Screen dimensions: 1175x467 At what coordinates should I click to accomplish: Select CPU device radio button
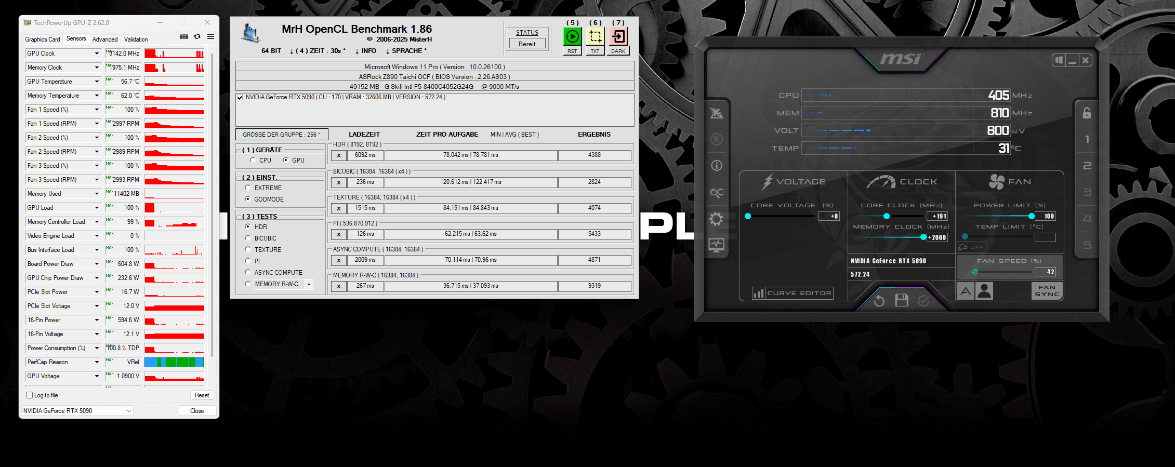coord(253,160)
